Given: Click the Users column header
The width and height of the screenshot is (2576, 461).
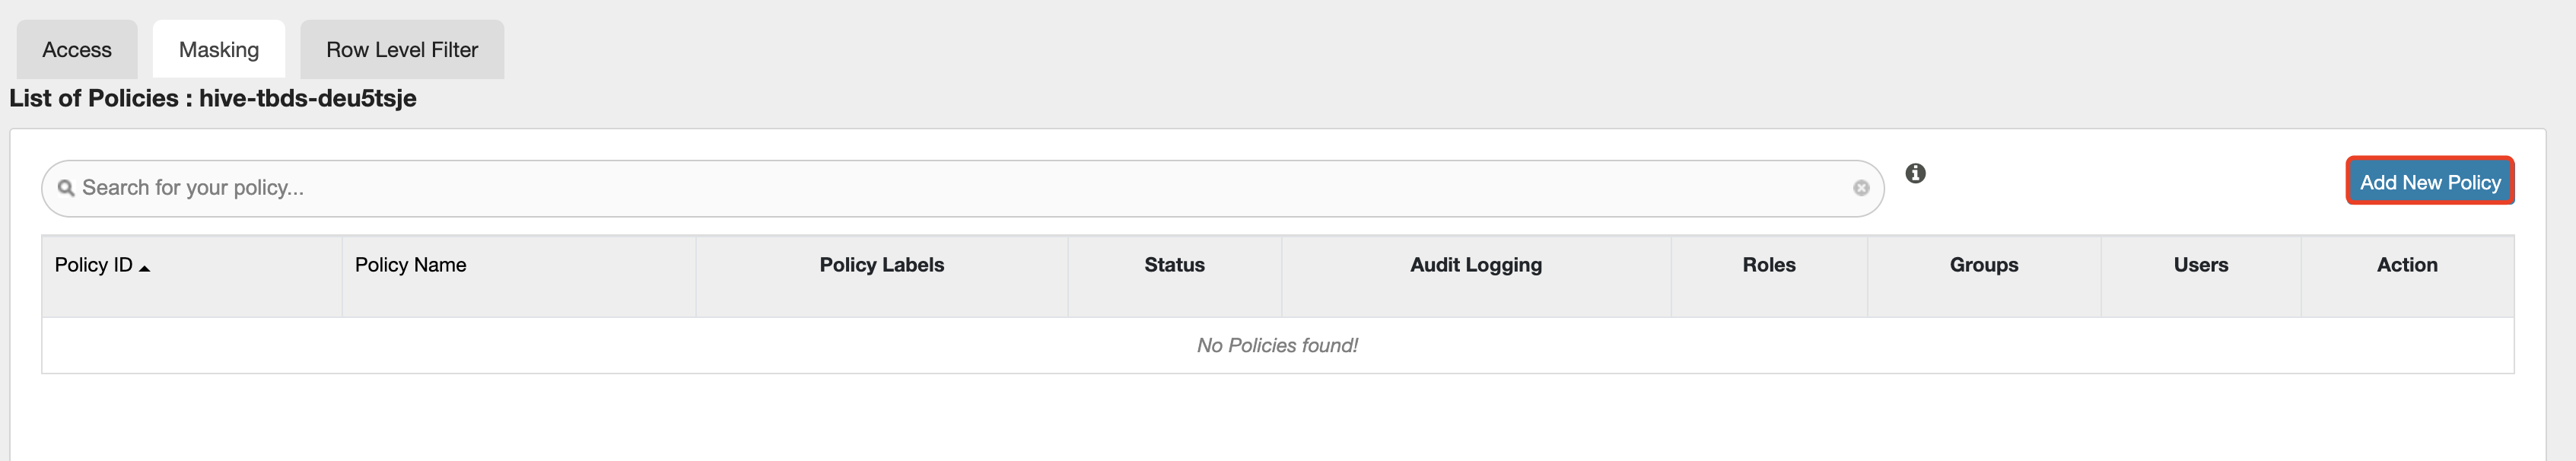Looking at the screenshot, I should 2200,265.
